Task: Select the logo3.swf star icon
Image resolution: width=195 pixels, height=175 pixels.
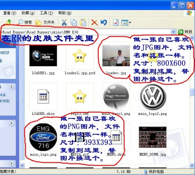Action: coord(80,96)
